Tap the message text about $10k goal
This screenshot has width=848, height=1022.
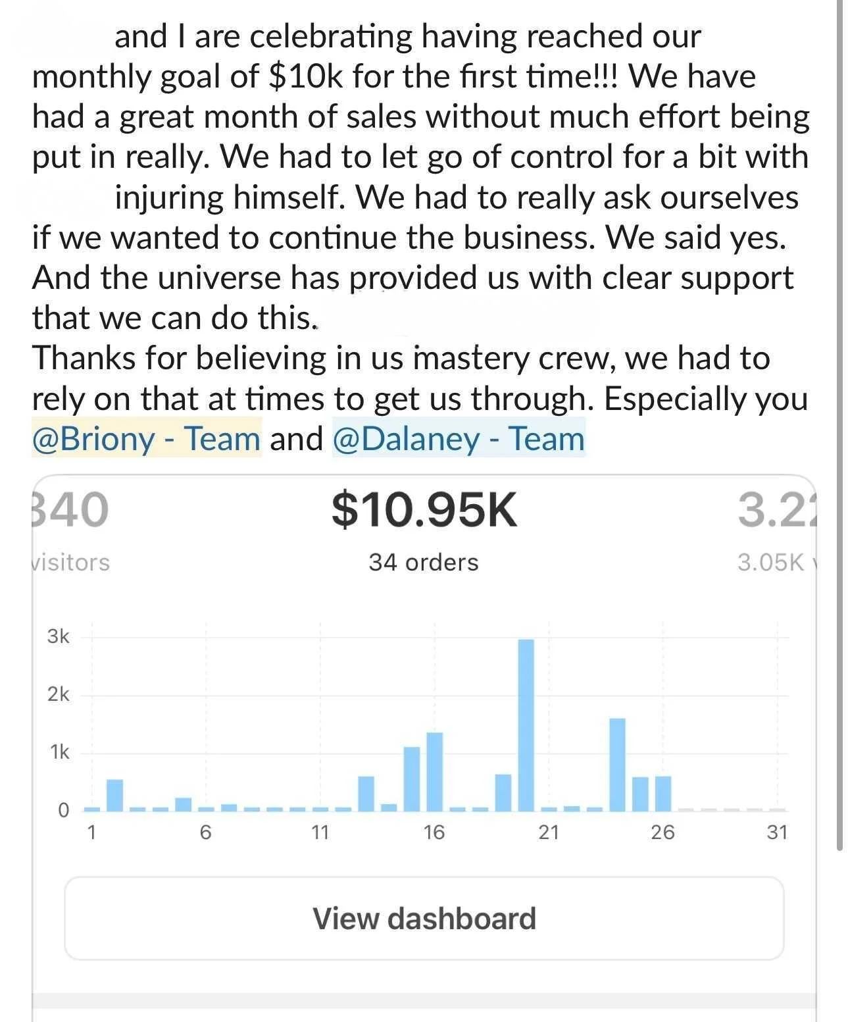click(421, 176)
